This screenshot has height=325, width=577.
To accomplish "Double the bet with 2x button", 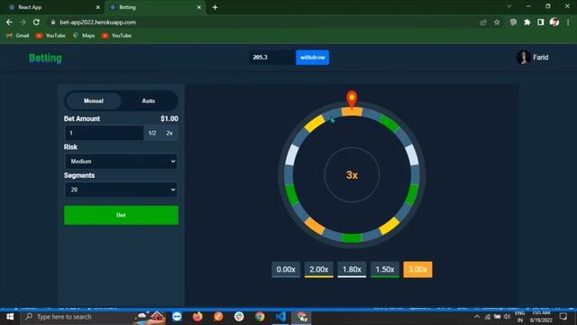I will click(169, 133).
